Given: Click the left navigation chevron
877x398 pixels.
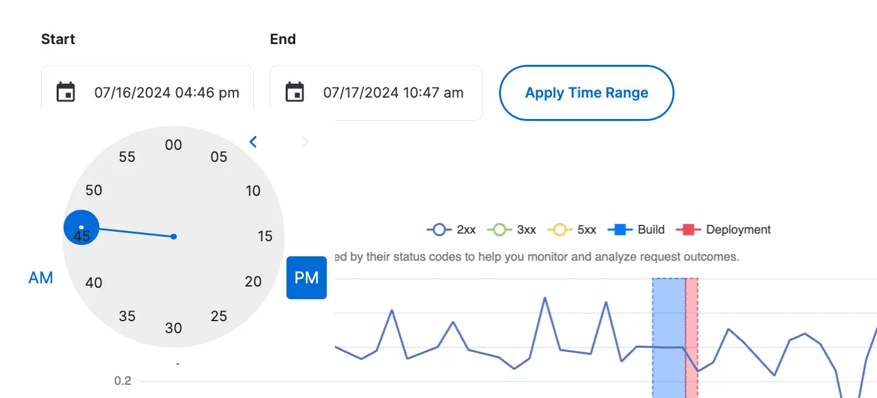Looking at the screenshot, I should pos(252,141).
